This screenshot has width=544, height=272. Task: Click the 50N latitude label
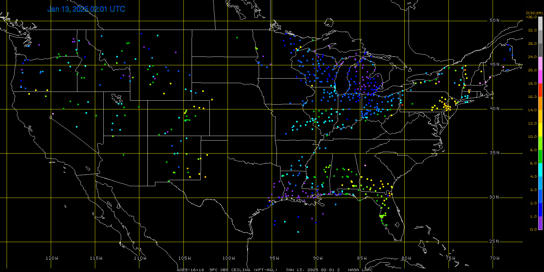coord(495,20)
